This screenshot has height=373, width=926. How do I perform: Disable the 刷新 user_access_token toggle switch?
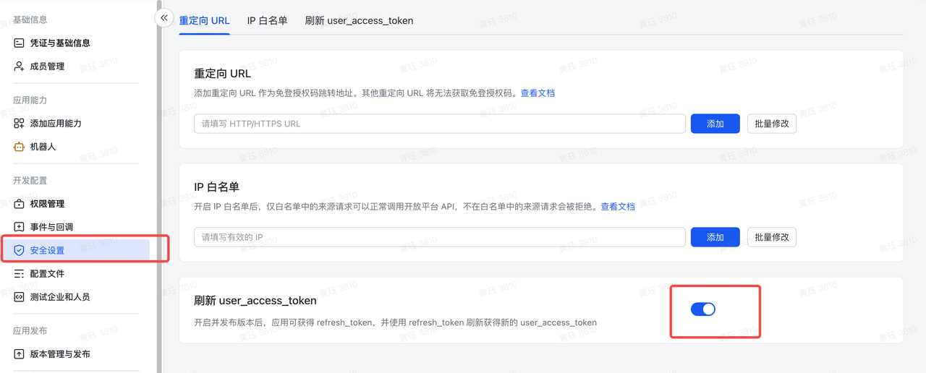702,309
